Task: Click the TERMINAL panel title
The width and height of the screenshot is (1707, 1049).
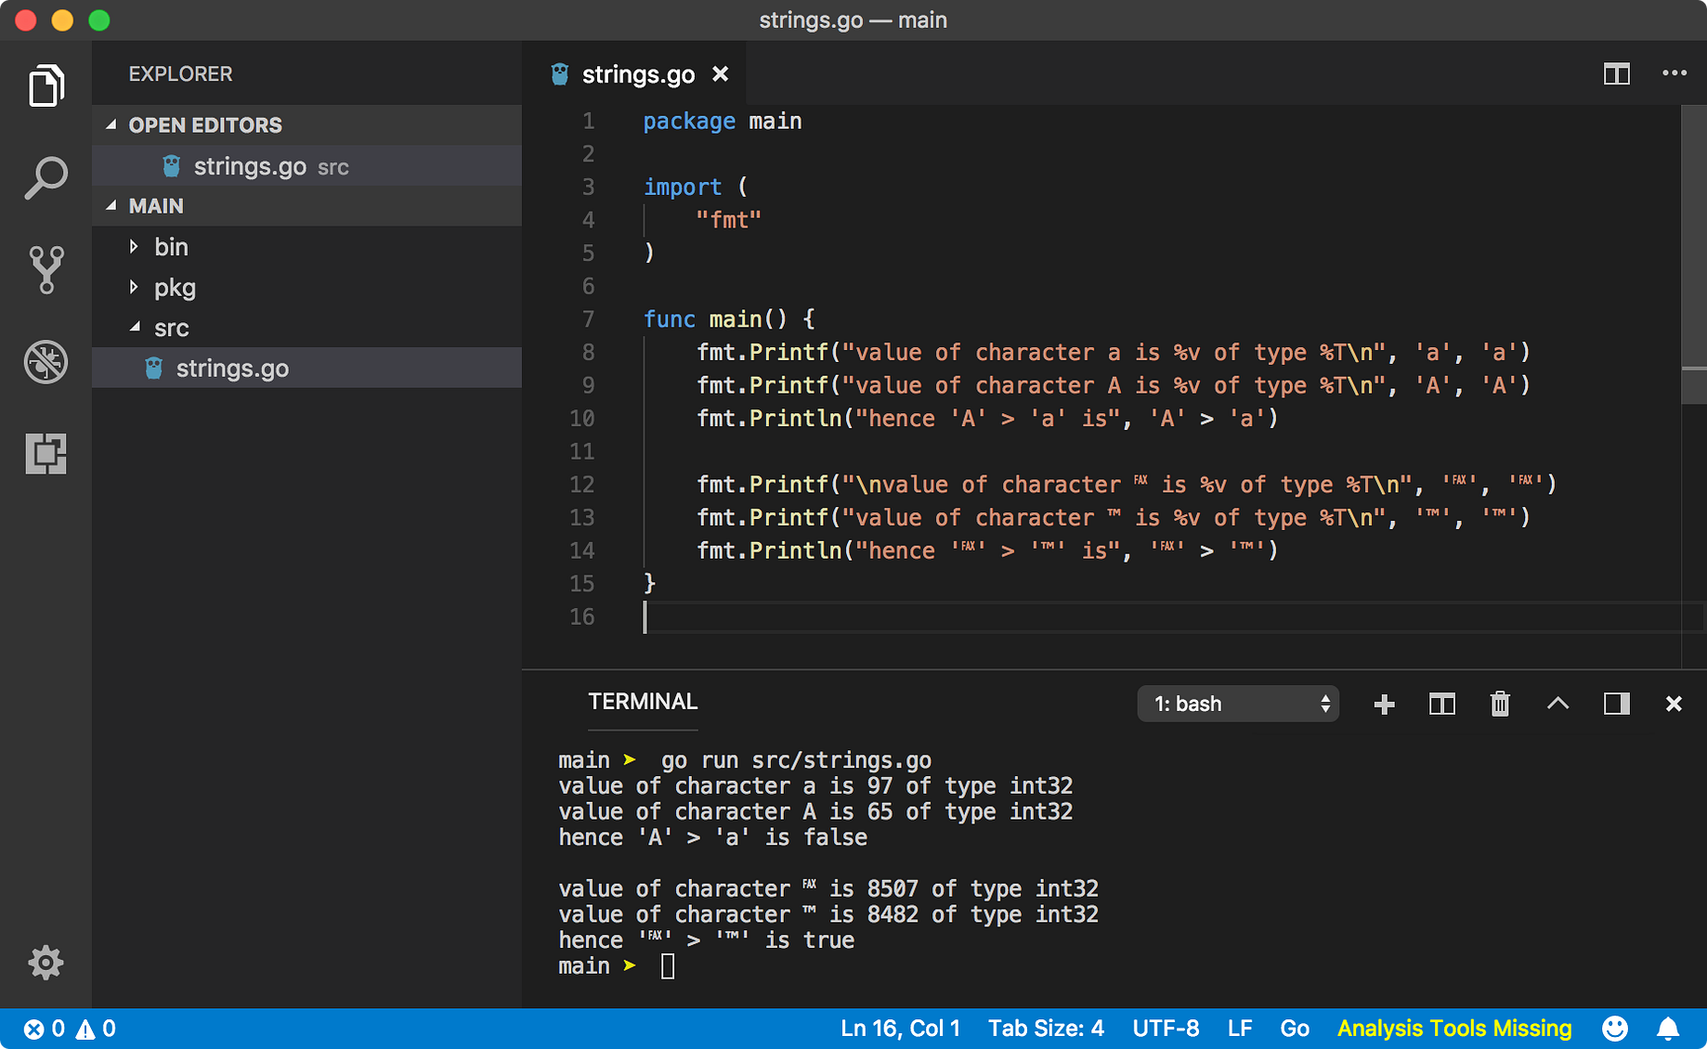Action: coord(642,702)
